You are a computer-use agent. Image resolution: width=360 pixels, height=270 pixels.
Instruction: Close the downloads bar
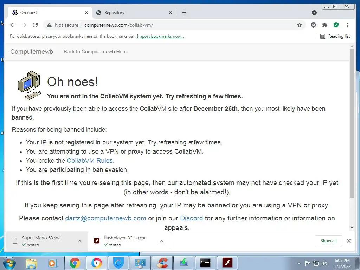[x=348, y=240]
